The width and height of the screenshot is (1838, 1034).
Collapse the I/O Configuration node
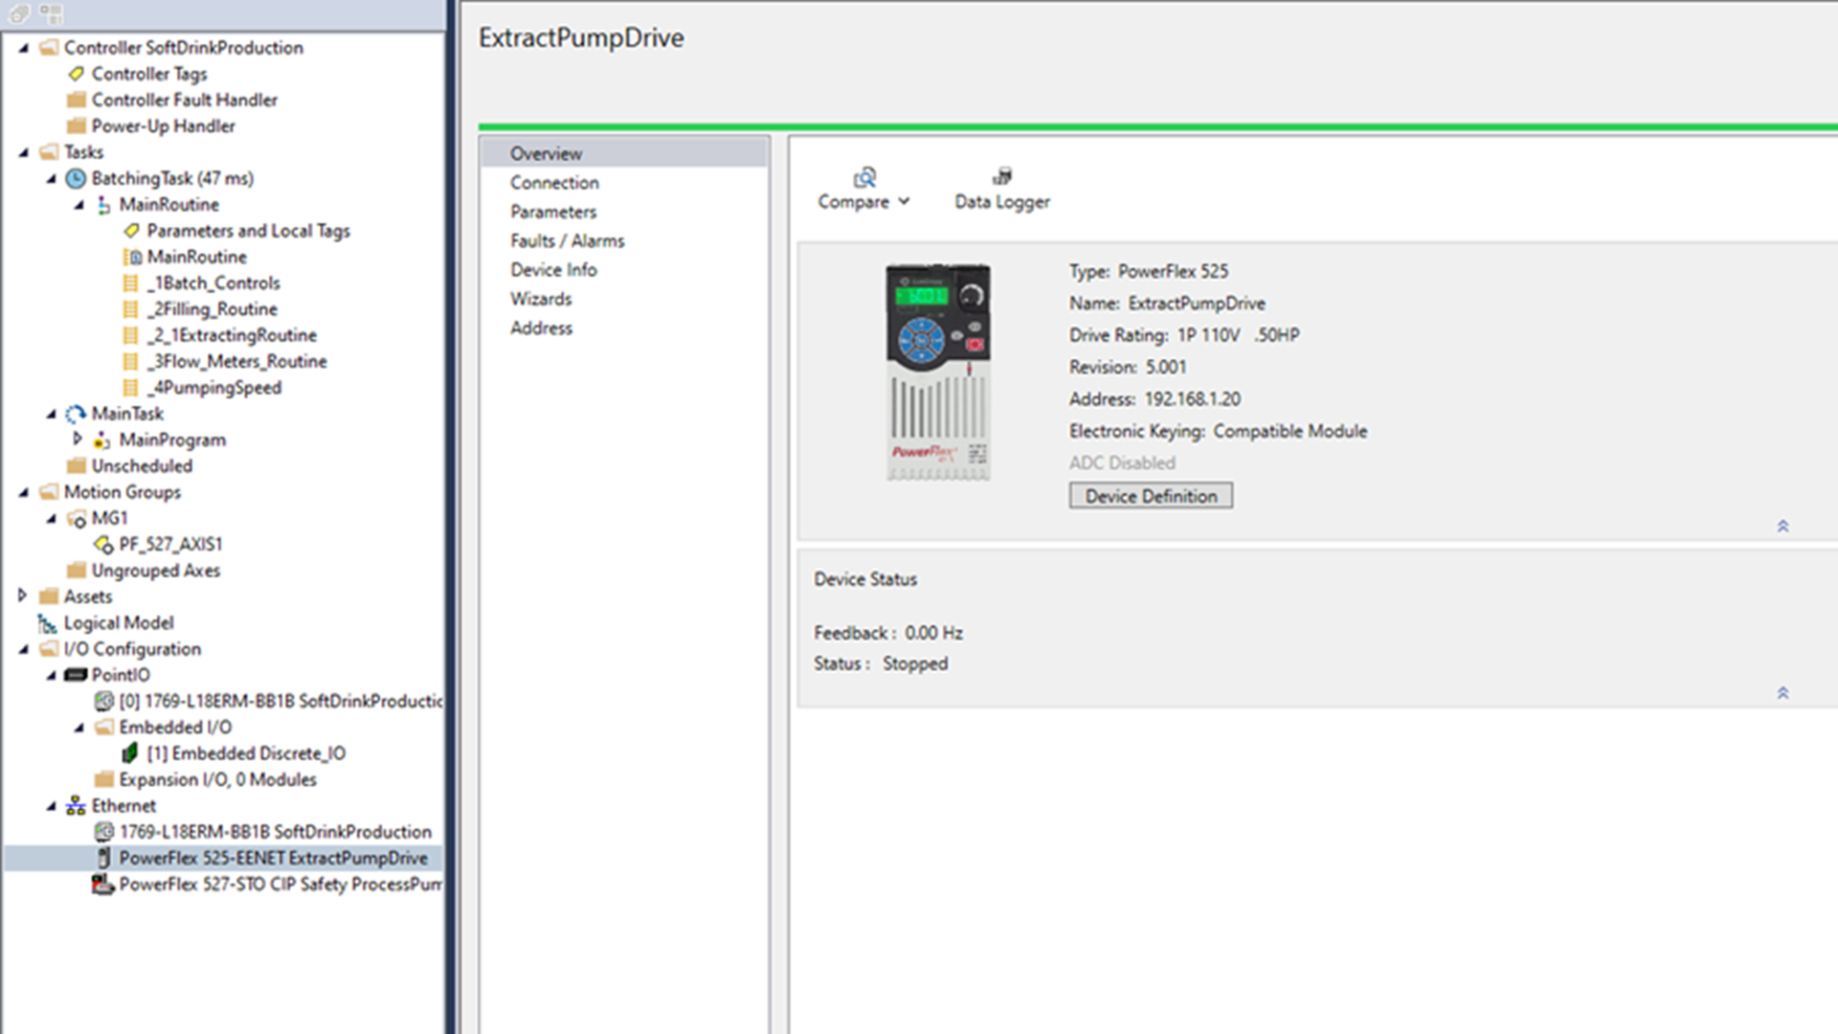[24, 649]
